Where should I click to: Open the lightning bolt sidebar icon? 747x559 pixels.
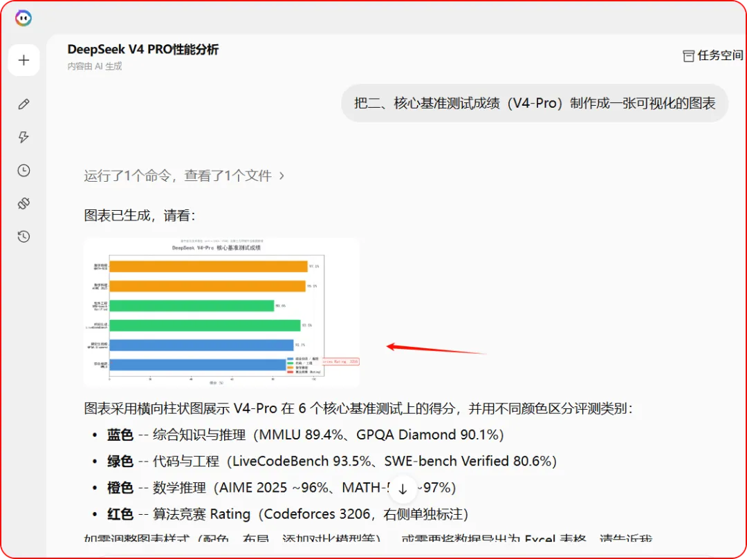click(24, 137)
